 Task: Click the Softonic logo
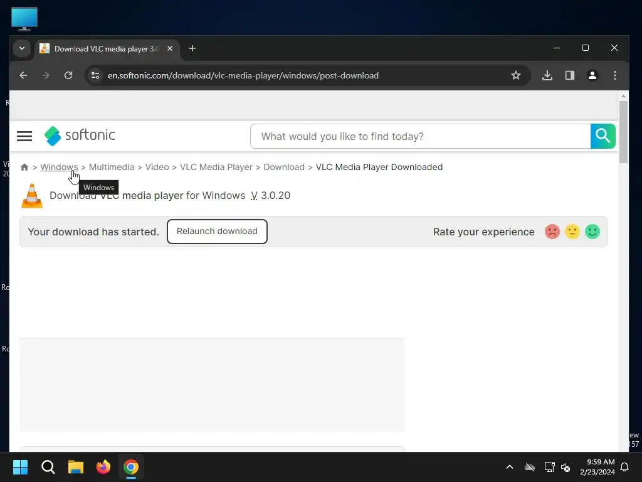(x=80, y=136)
